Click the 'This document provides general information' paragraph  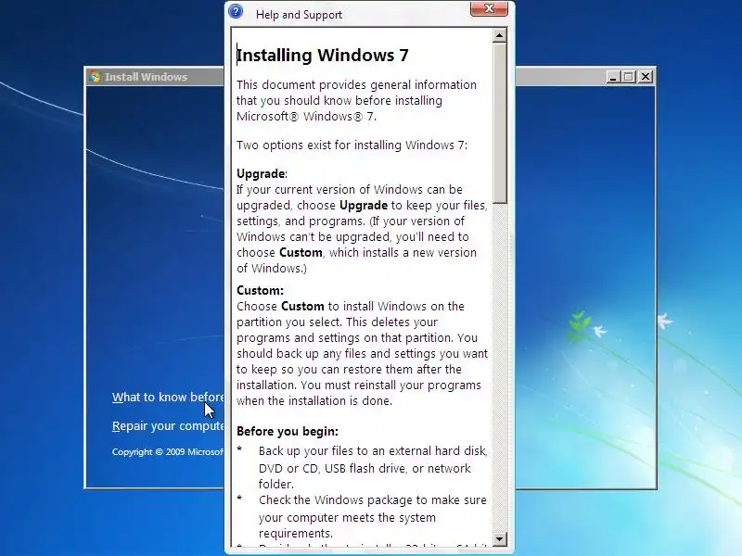[356, 101]
